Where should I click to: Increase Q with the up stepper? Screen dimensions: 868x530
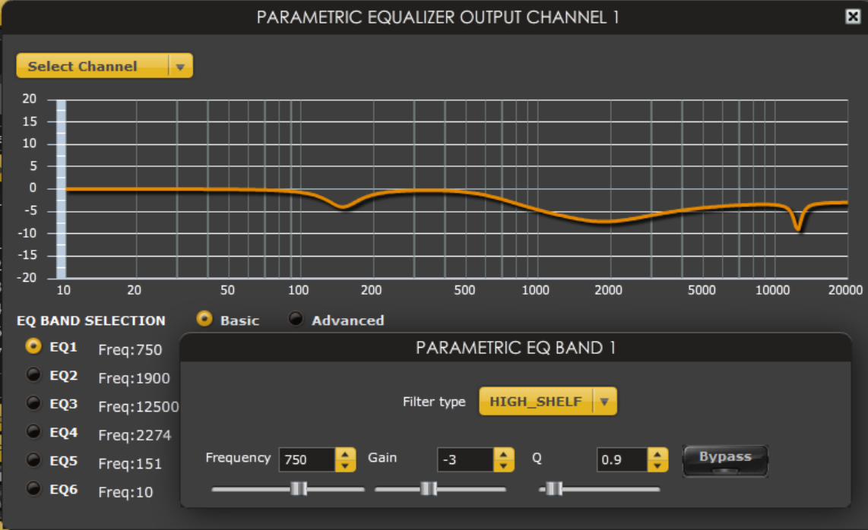click(657, 453)
